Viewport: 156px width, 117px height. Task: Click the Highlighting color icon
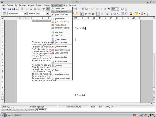coord(136,14)
